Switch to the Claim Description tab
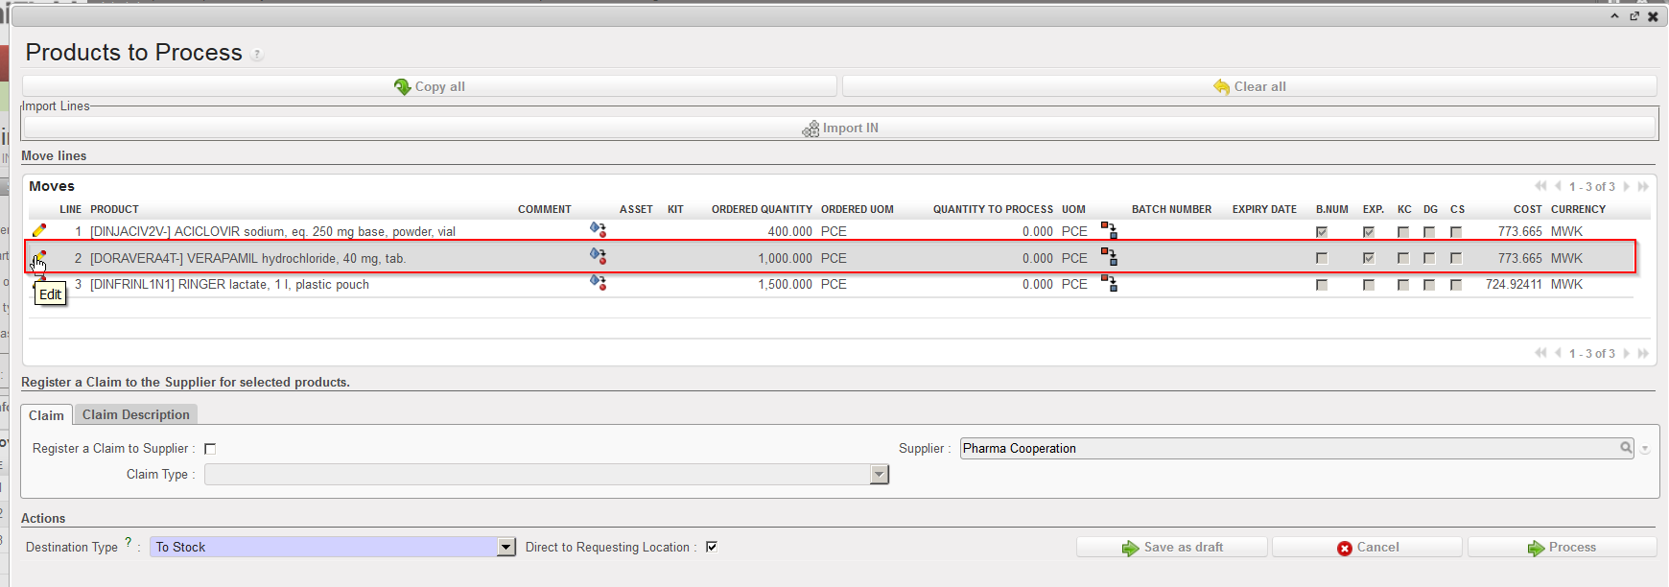 click(x=136, y=414)
